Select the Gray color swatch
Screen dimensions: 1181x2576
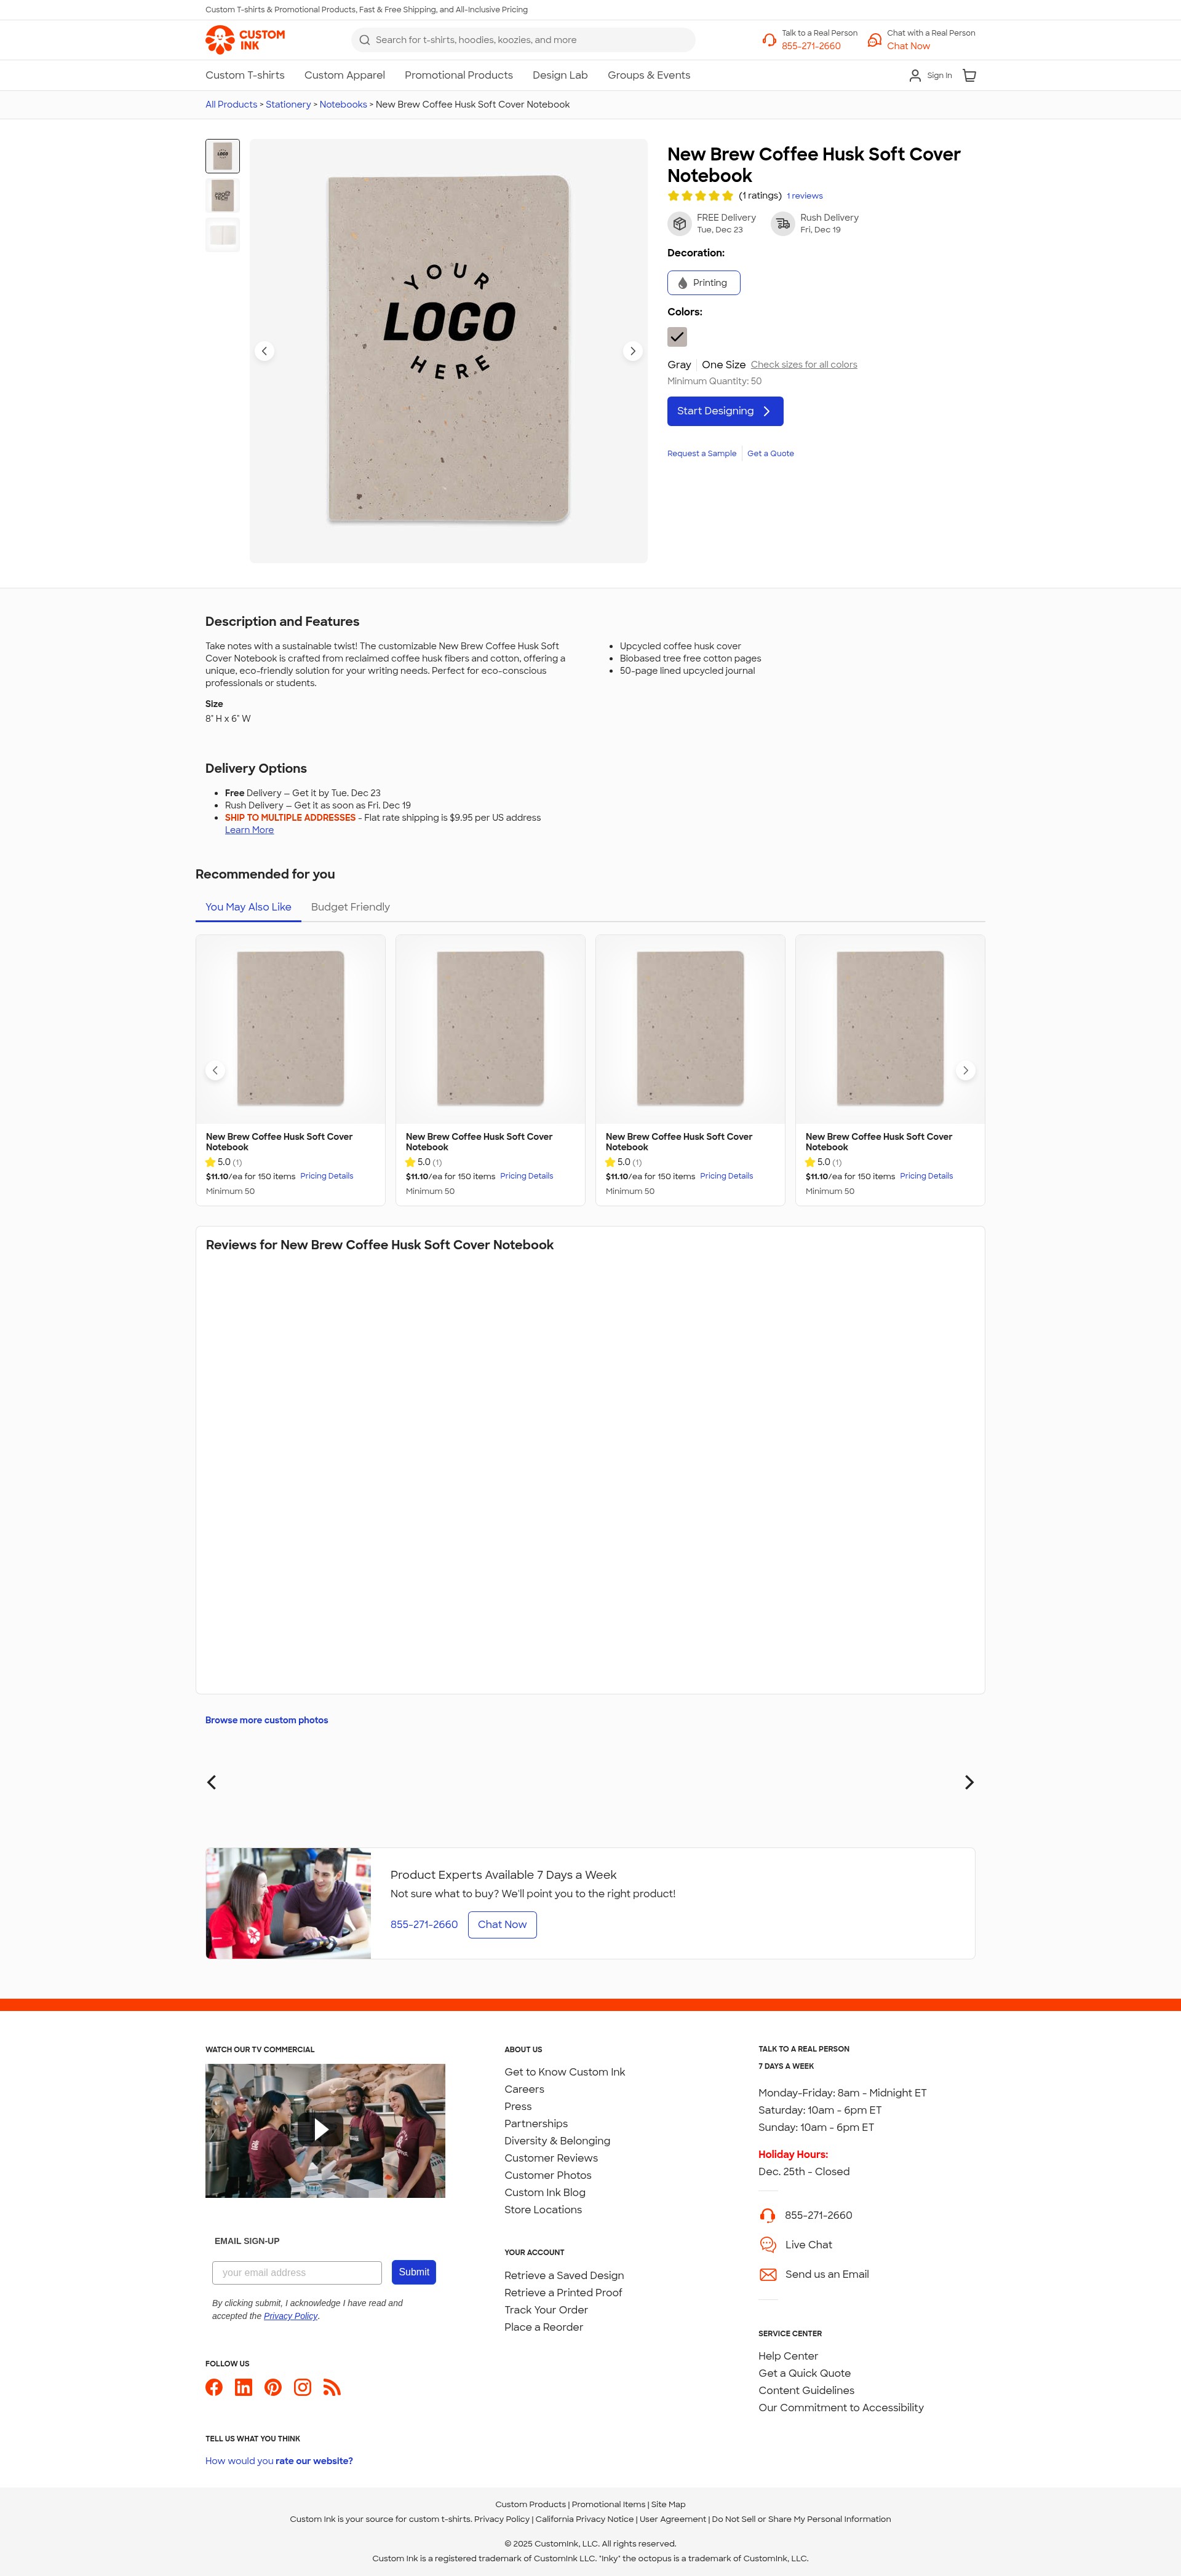(678, 337)
